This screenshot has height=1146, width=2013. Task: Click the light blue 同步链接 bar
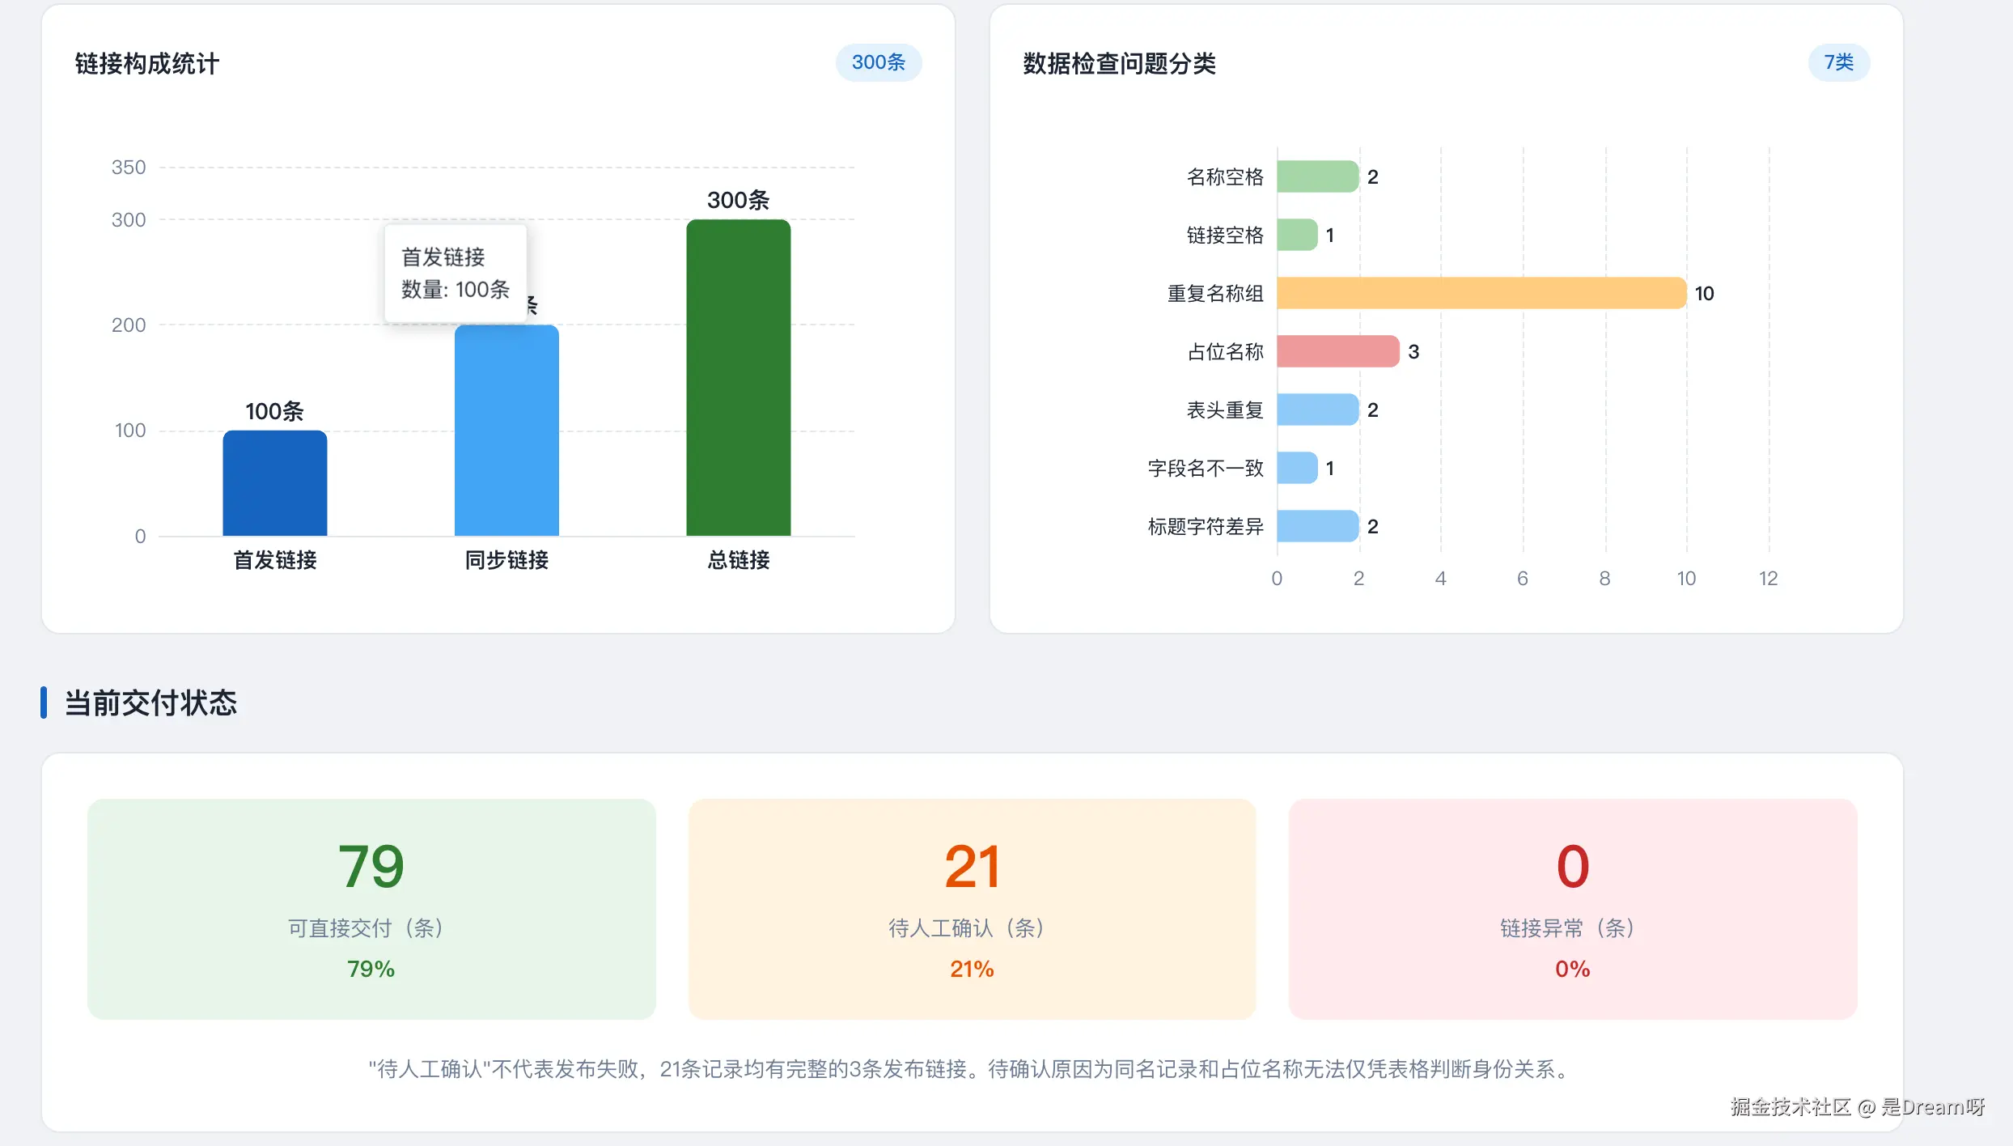click(506, 431)
